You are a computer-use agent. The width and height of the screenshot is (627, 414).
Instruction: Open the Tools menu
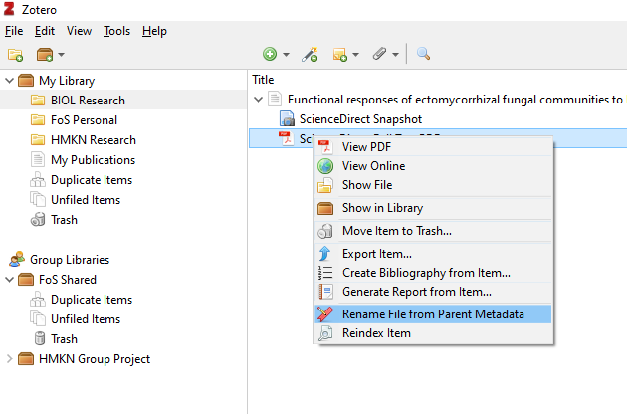click(x=116, y=31)
